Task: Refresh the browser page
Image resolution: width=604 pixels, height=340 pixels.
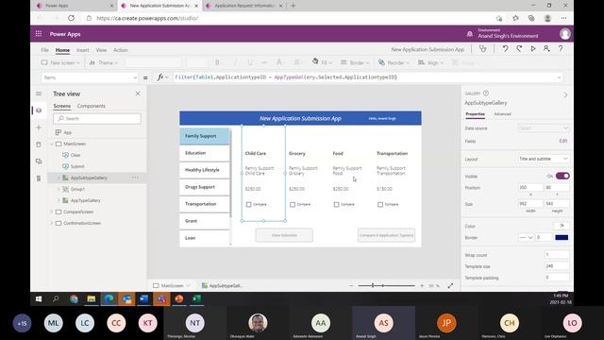Action: click(72, 18)
